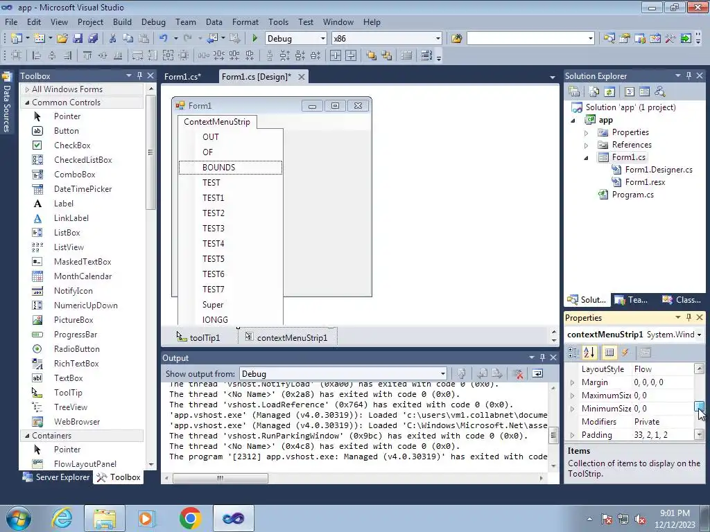Select Form1.Designer.cs file
Image resolution: width=710 pixels, height=532 pixels.
659,170
